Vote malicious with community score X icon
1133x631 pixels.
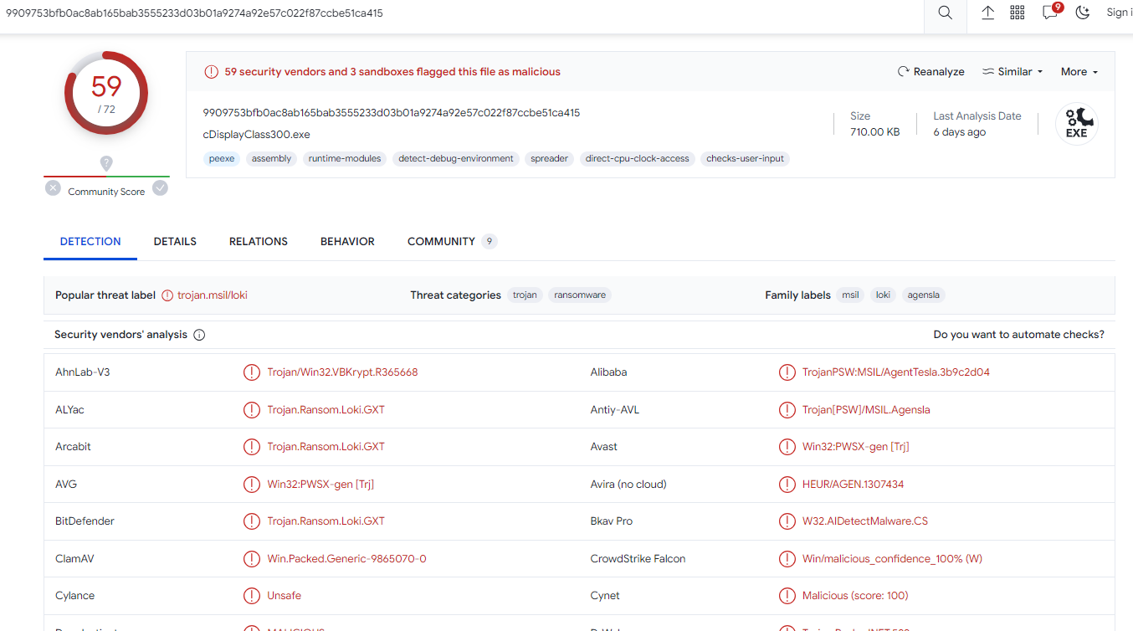click(x=53, y=188)
